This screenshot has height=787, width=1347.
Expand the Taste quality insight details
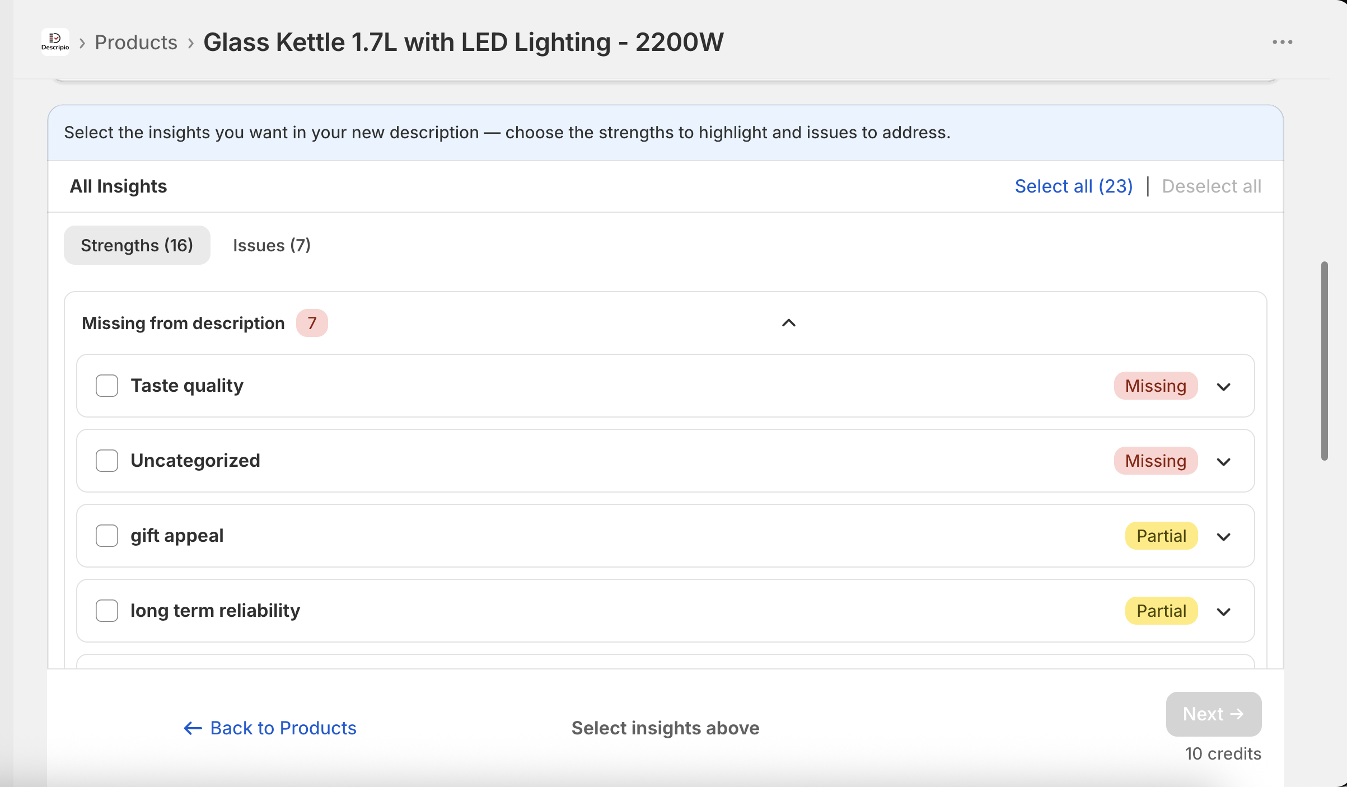[1224, 386]
